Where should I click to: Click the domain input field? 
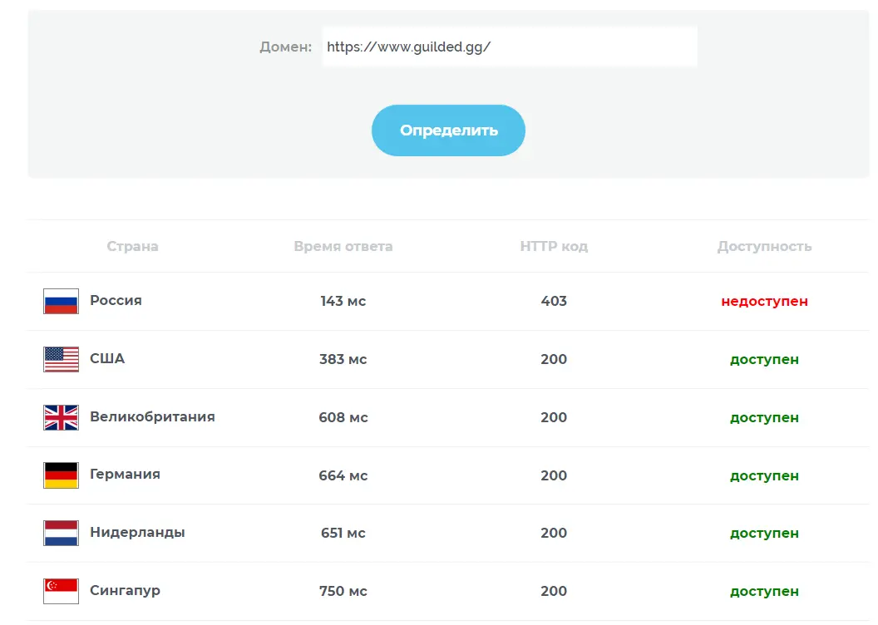[510, 47]
